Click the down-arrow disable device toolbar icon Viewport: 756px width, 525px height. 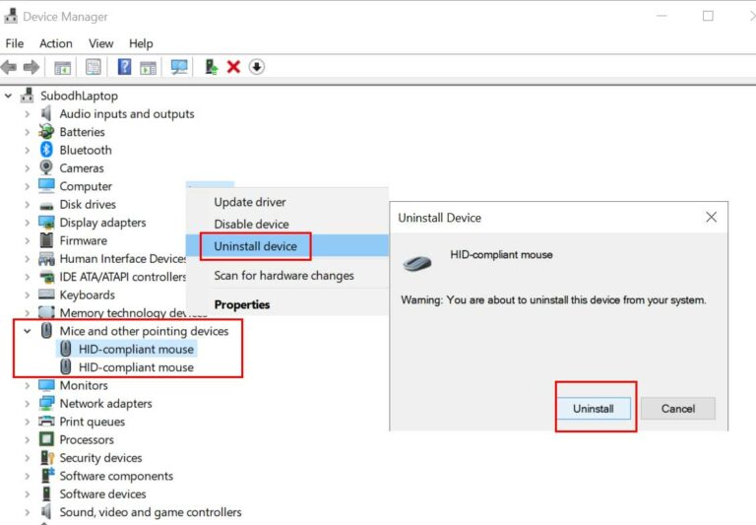pos(257,67)
